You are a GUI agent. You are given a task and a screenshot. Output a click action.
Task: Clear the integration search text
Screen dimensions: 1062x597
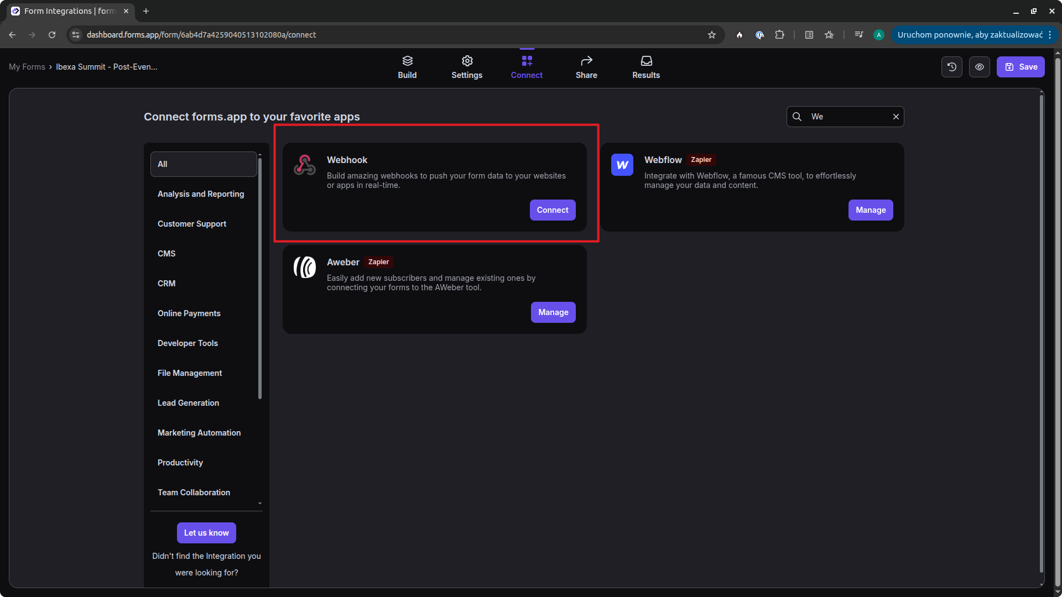coord(896,117)
